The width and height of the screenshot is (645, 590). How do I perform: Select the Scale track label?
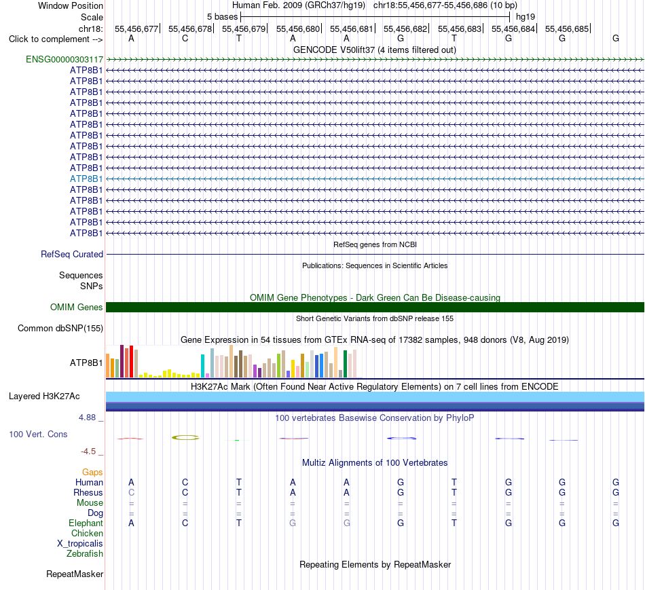pyautogui.click(x=92, y=17)
